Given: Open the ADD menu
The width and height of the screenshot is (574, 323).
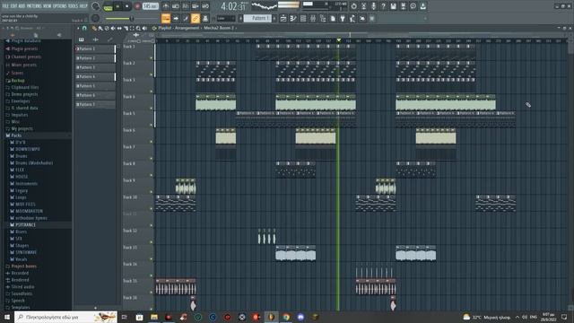Looking at the screenshot, I should click(21, 6).
